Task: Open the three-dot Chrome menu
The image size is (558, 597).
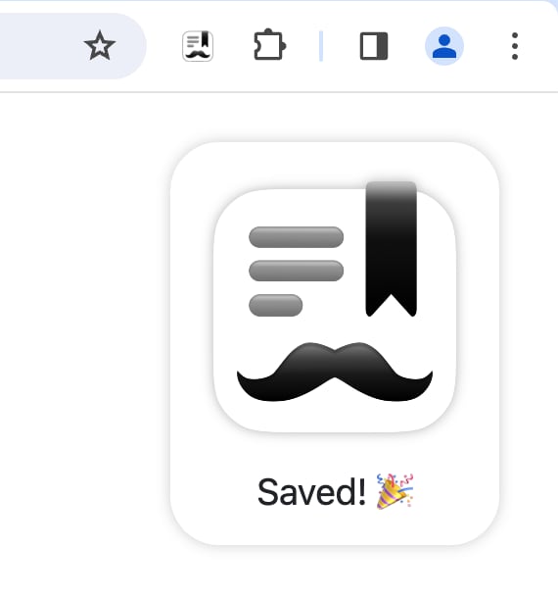Action: (515, 46)
